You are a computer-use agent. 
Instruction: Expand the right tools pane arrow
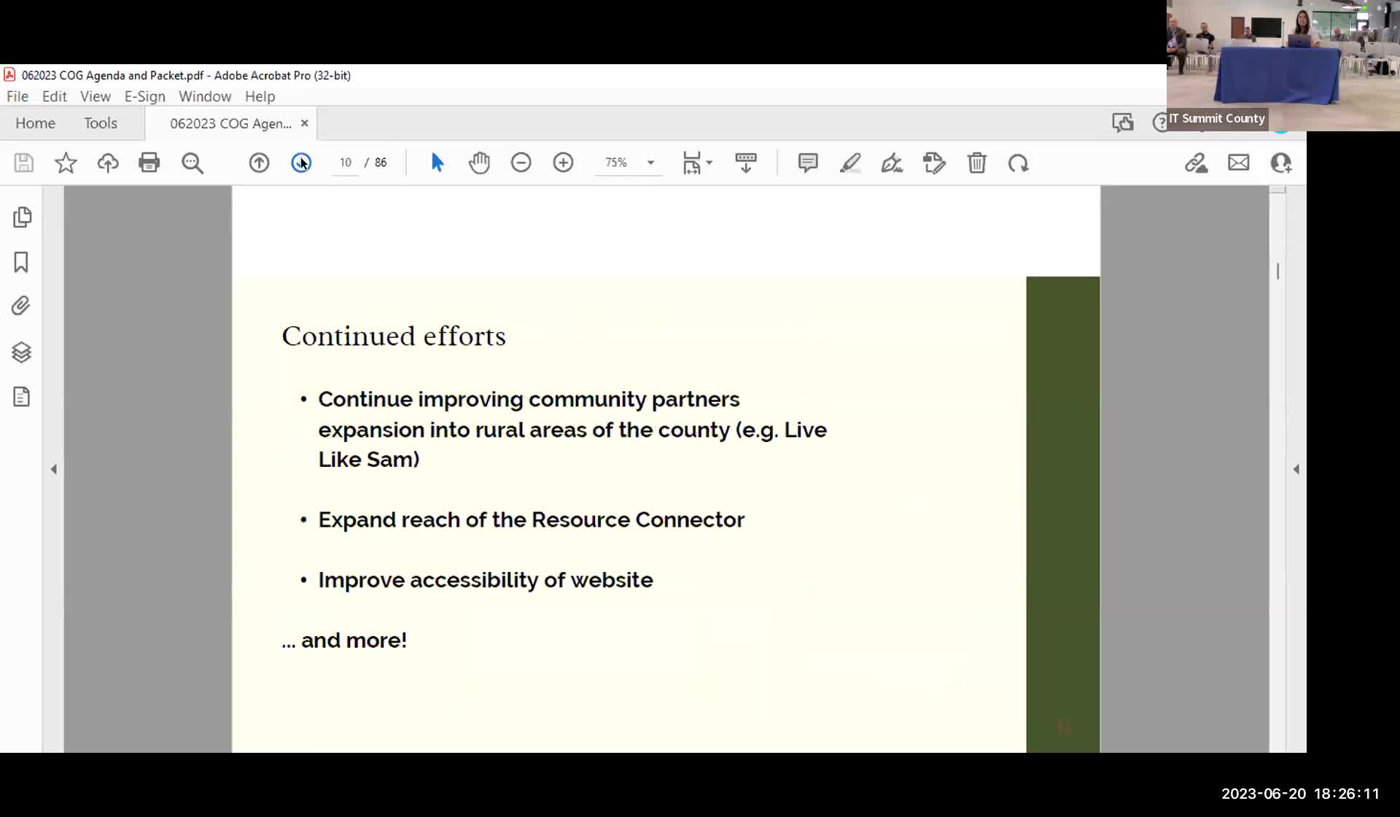point(1296,469)
